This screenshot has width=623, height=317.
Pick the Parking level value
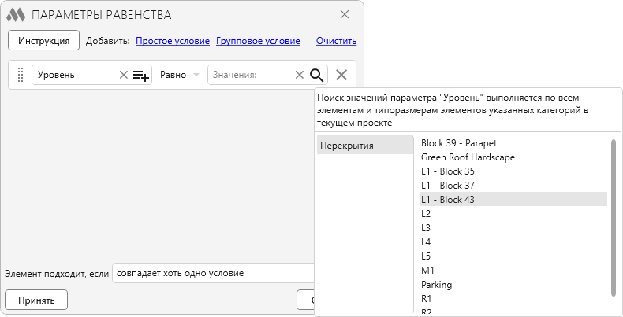click(x=436, y=285)
